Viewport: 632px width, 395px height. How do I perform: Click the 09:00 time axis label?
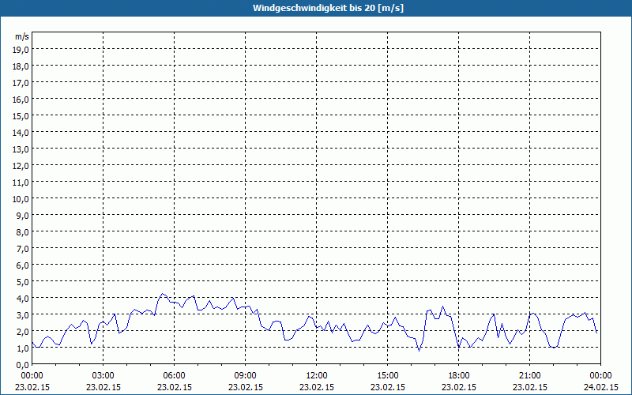pyautogui.click(x=246, y=376)
